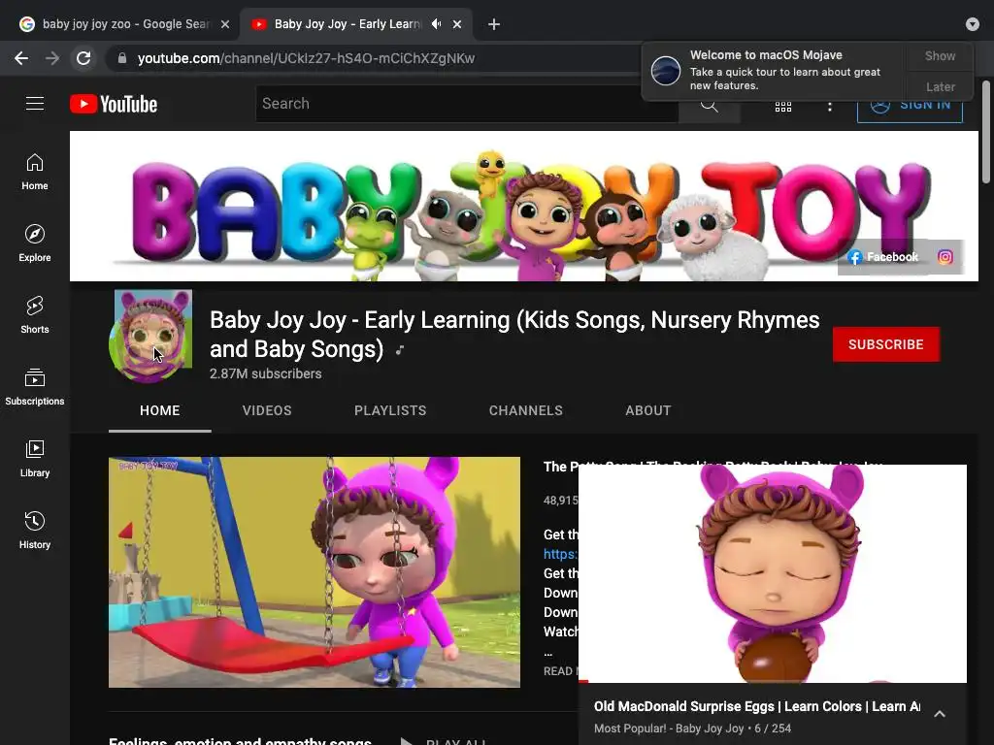Open History in the sidebar

(35, 531)
